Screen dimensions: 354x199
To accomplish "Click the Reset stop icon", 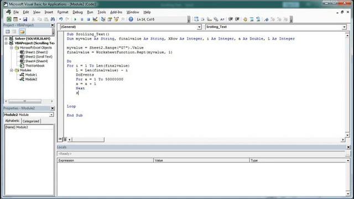I will coord(88,19).
